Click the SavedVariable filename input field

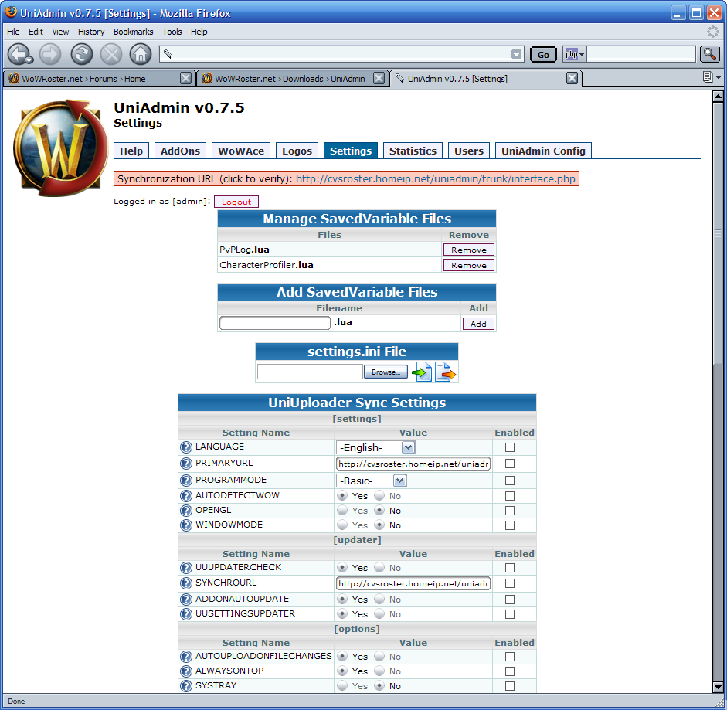[274, 323]
